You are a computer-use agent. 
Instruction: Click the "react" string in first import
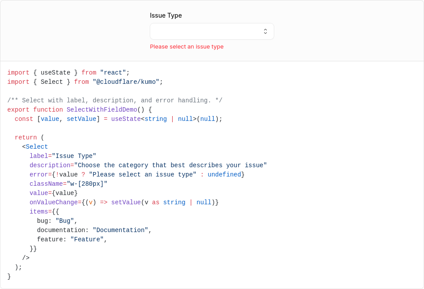[x=113, y=73]
